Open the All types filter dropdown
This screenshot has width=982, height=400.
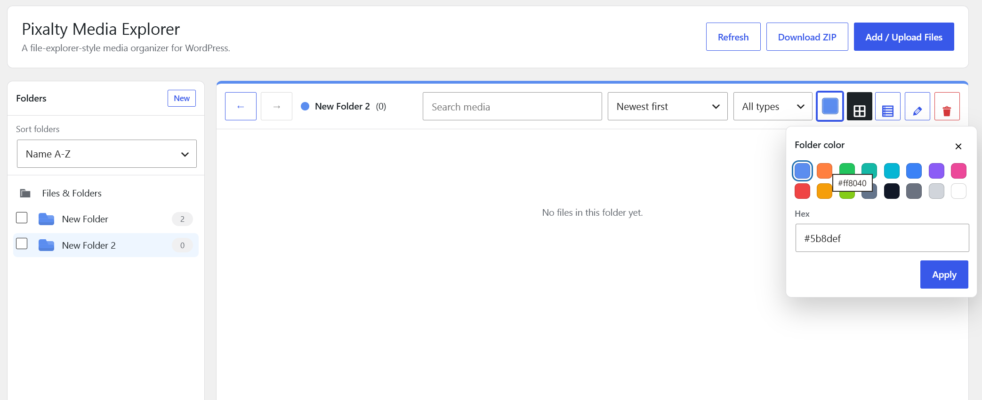773,106
